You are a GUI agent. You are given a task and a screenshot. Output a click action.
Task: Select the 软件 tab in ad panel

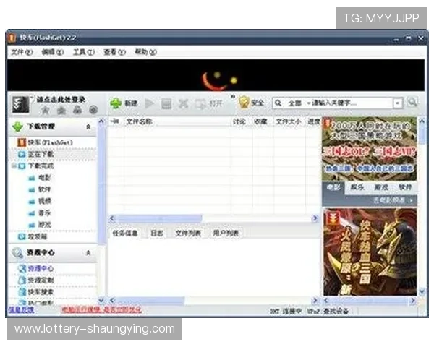405,187
